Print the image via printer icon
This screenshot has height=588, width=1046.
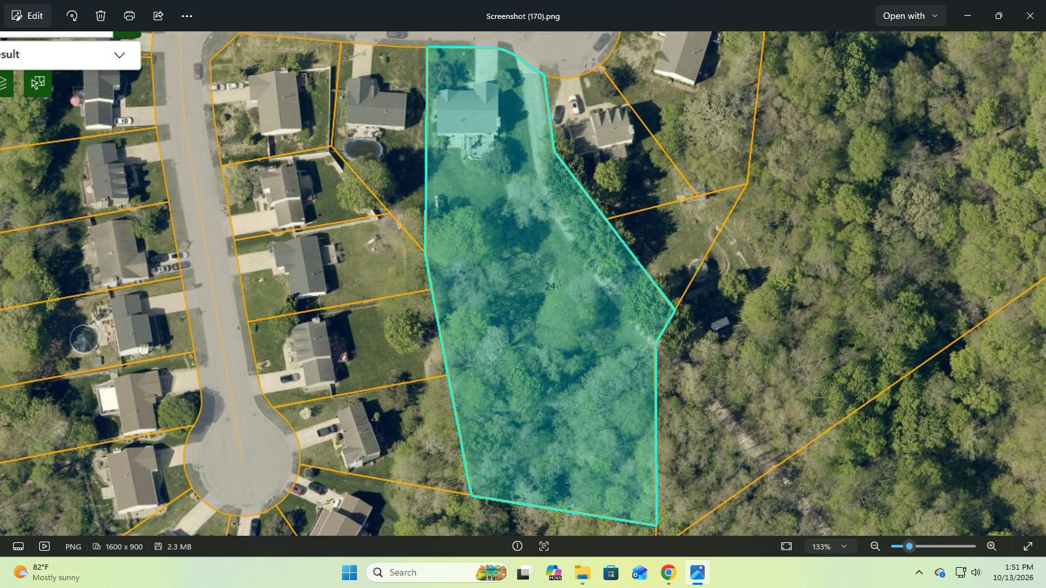pyautogui.click(x=129, y=16)
